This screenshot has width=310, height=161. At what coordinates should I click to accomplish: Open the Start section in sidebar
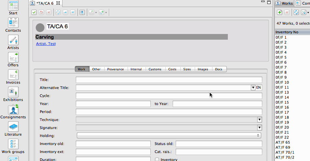click(13, 7)
